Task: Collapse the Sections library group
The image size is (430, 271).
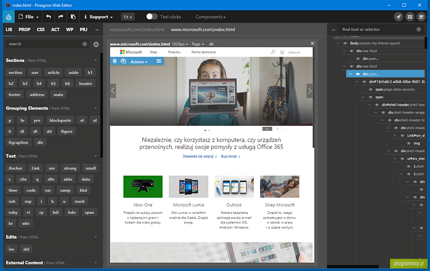Action: [95, 61]
